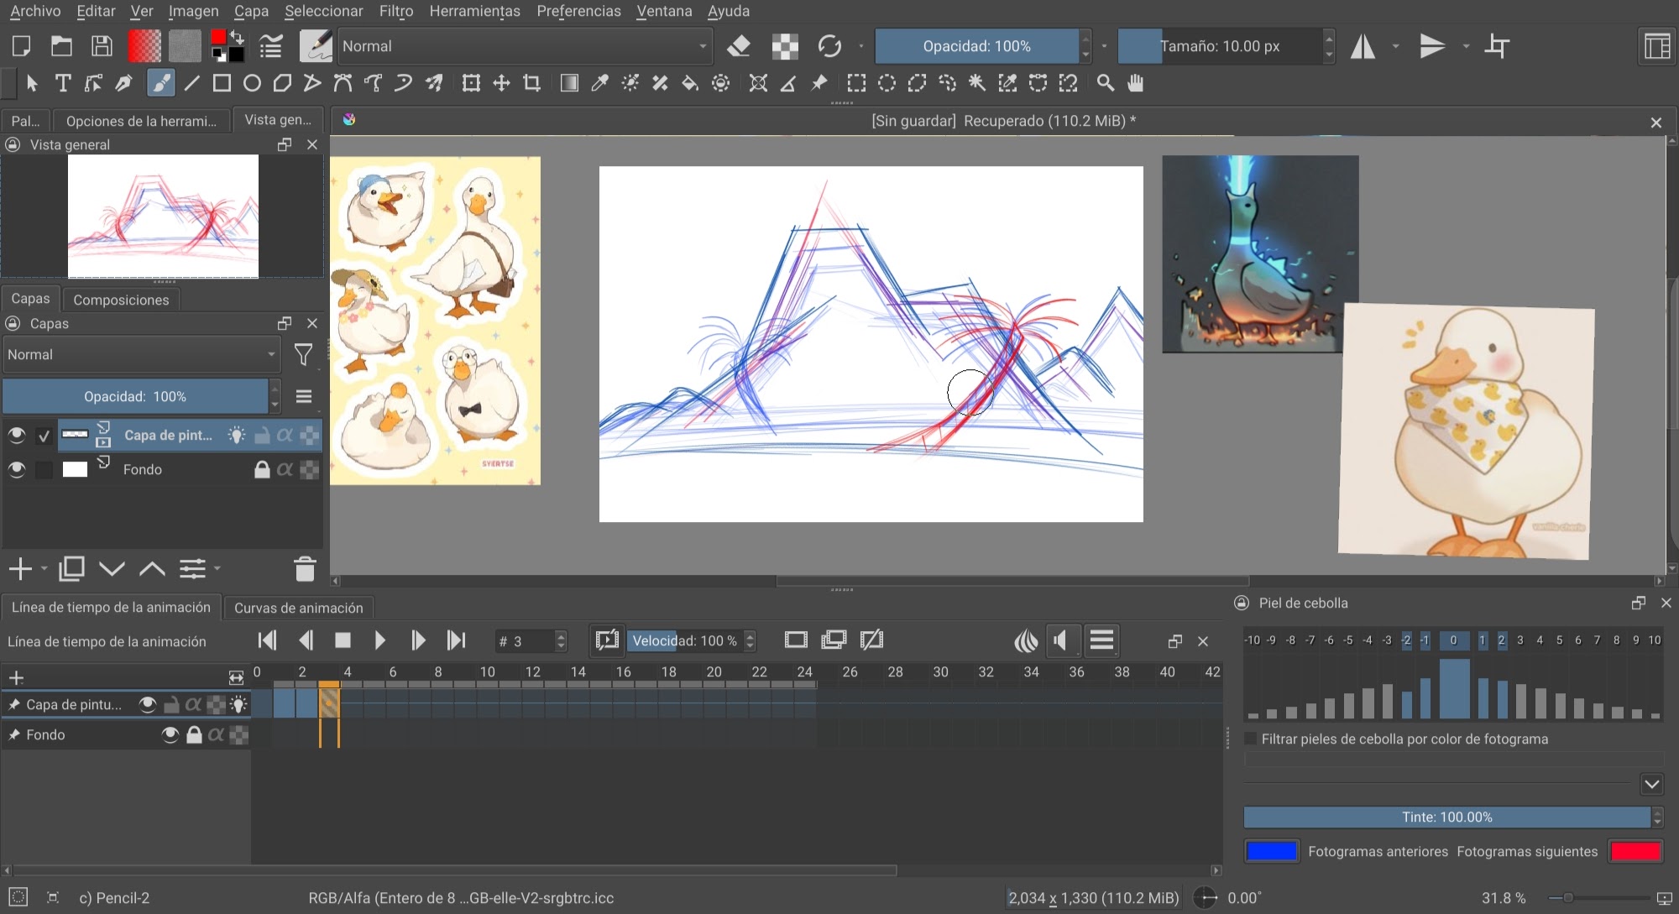Activate the Crop tool
The height and width of the screenshot is (914, 1679).
point(531,83)
